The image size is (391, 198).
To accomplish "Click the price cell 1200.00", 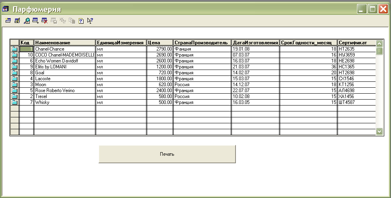I will [x=160, y=67].
